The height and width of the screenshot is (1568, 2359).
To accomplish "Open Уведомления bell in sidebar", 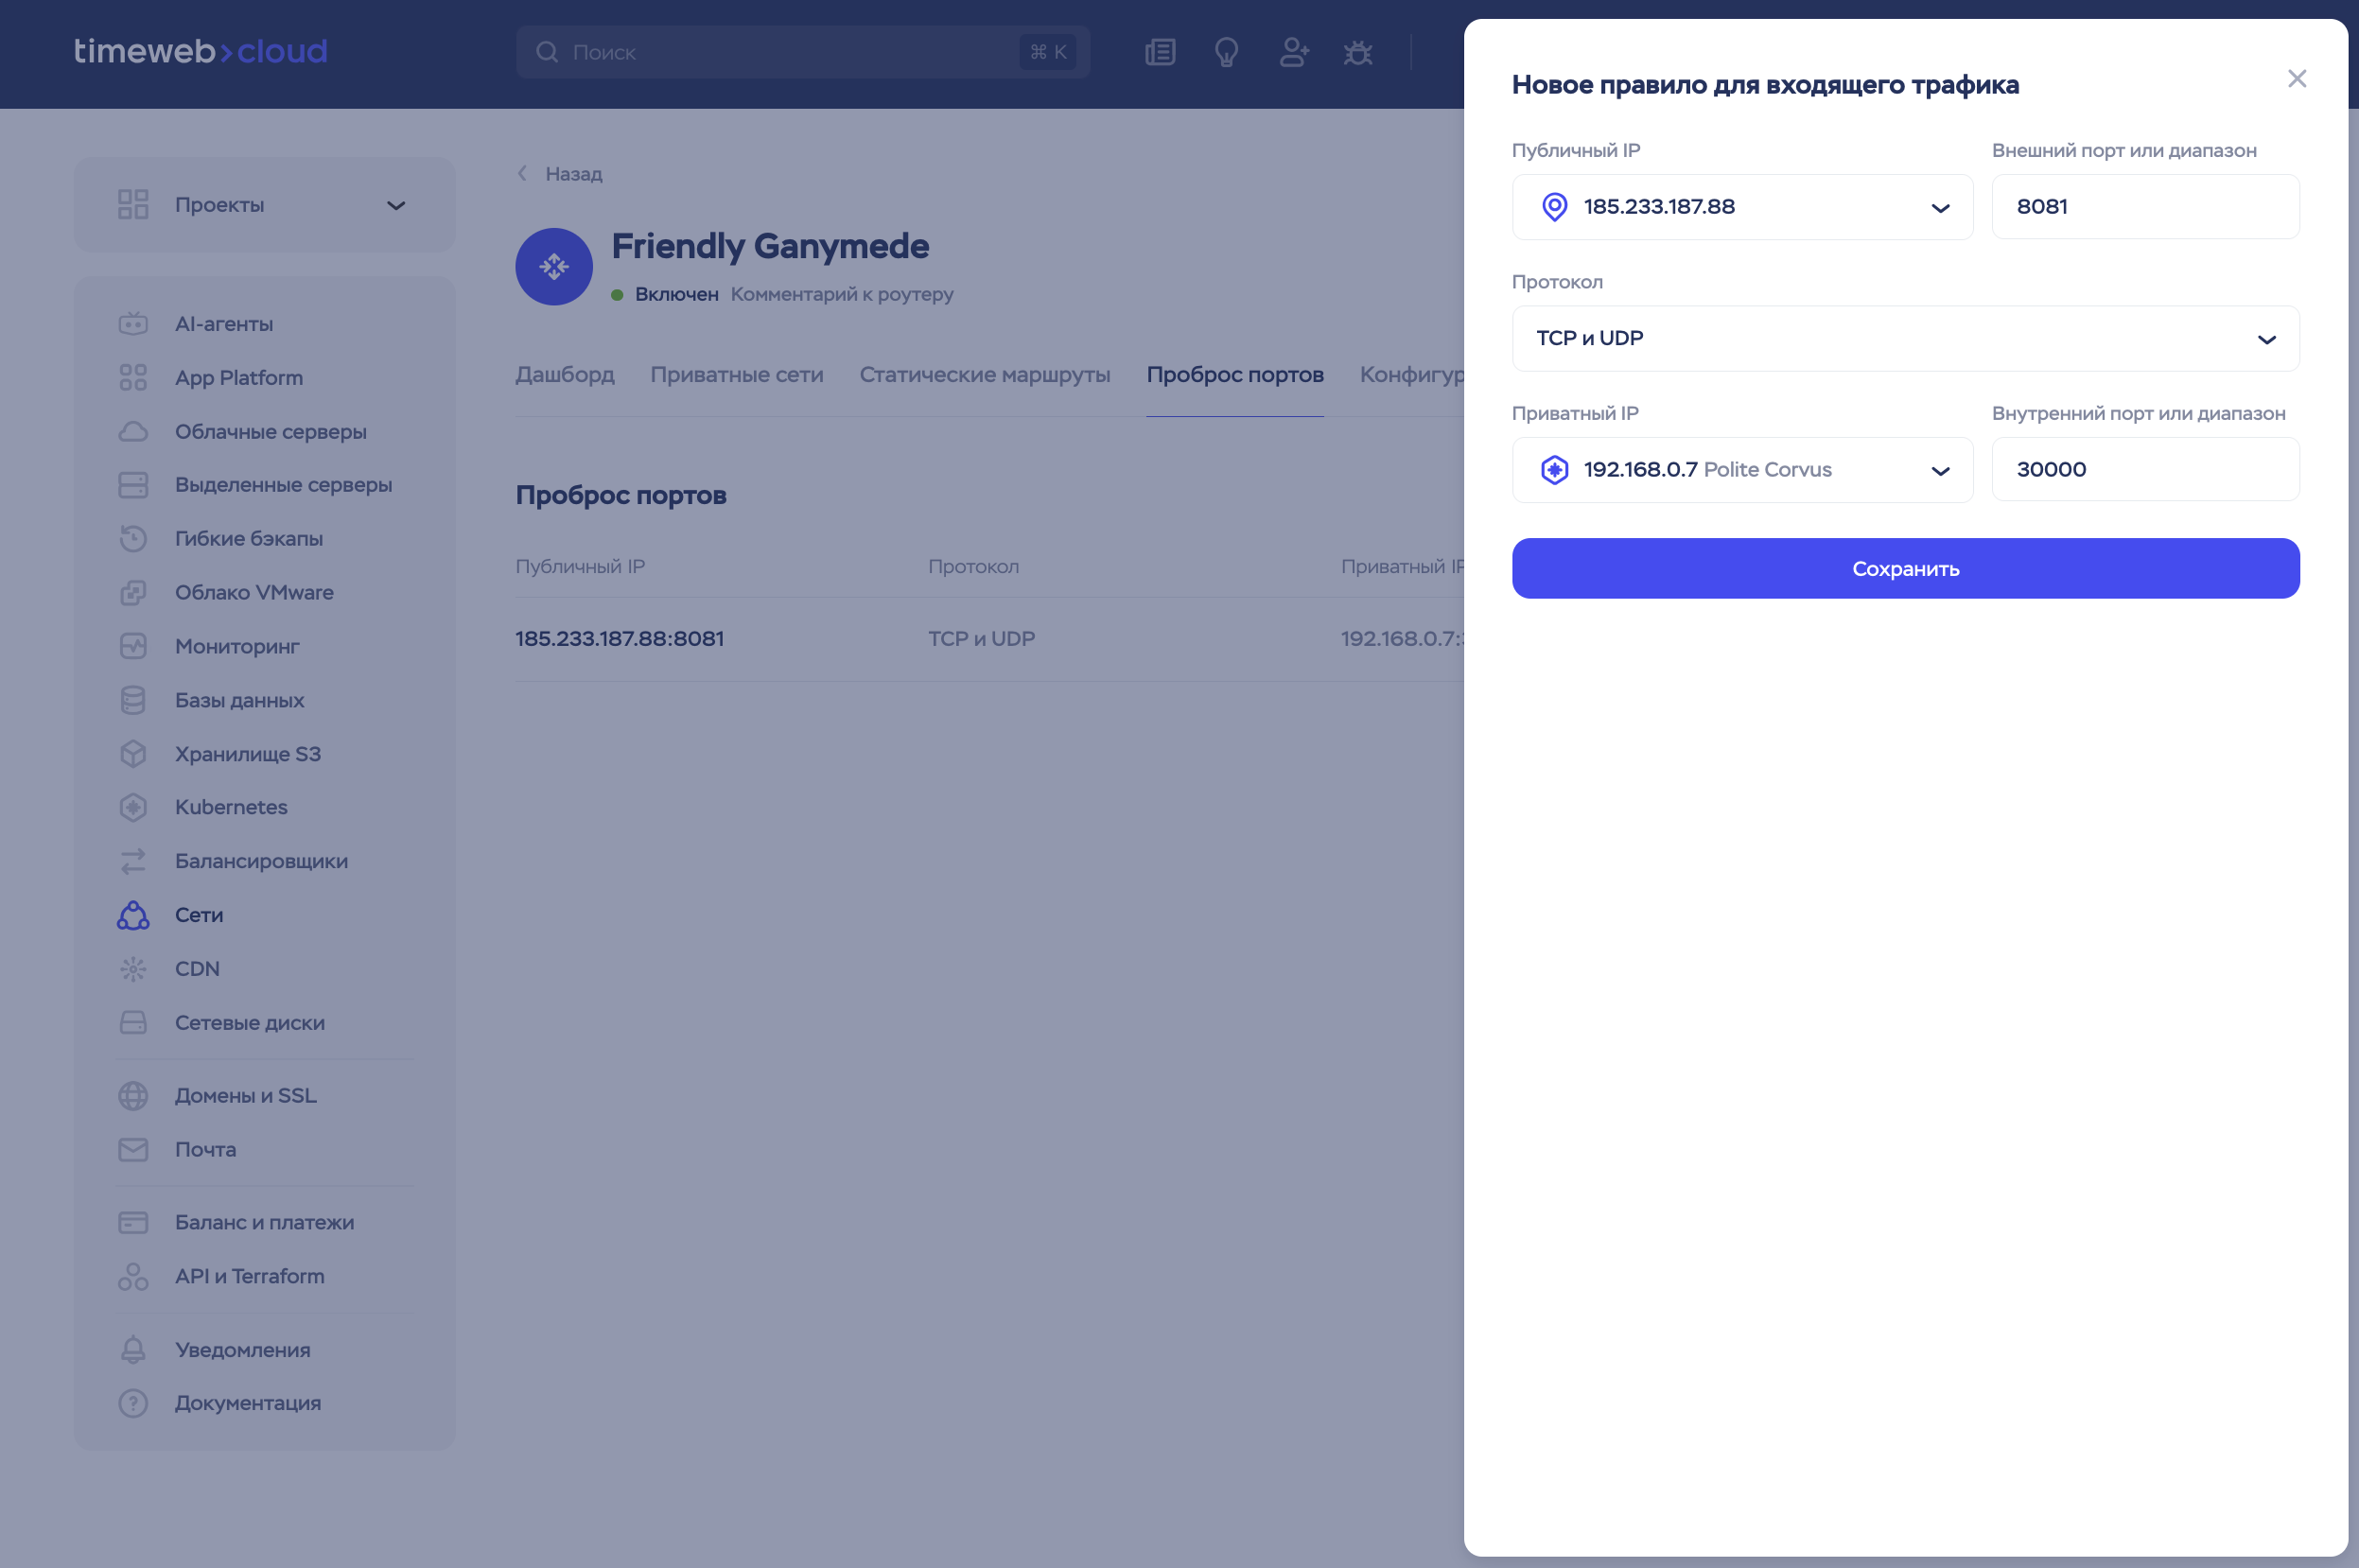I will (x=241, y=1350).
